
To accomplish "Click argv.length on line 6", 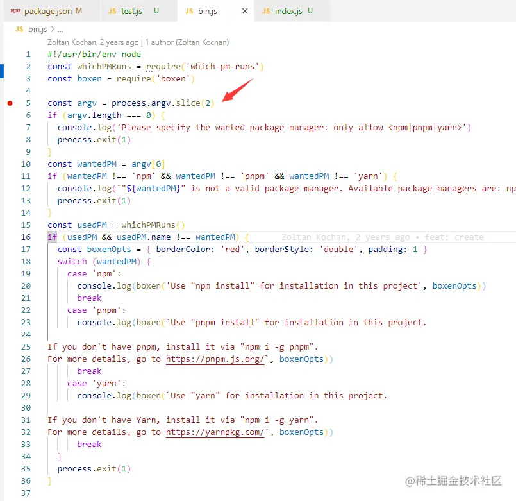I will (94, 115).
